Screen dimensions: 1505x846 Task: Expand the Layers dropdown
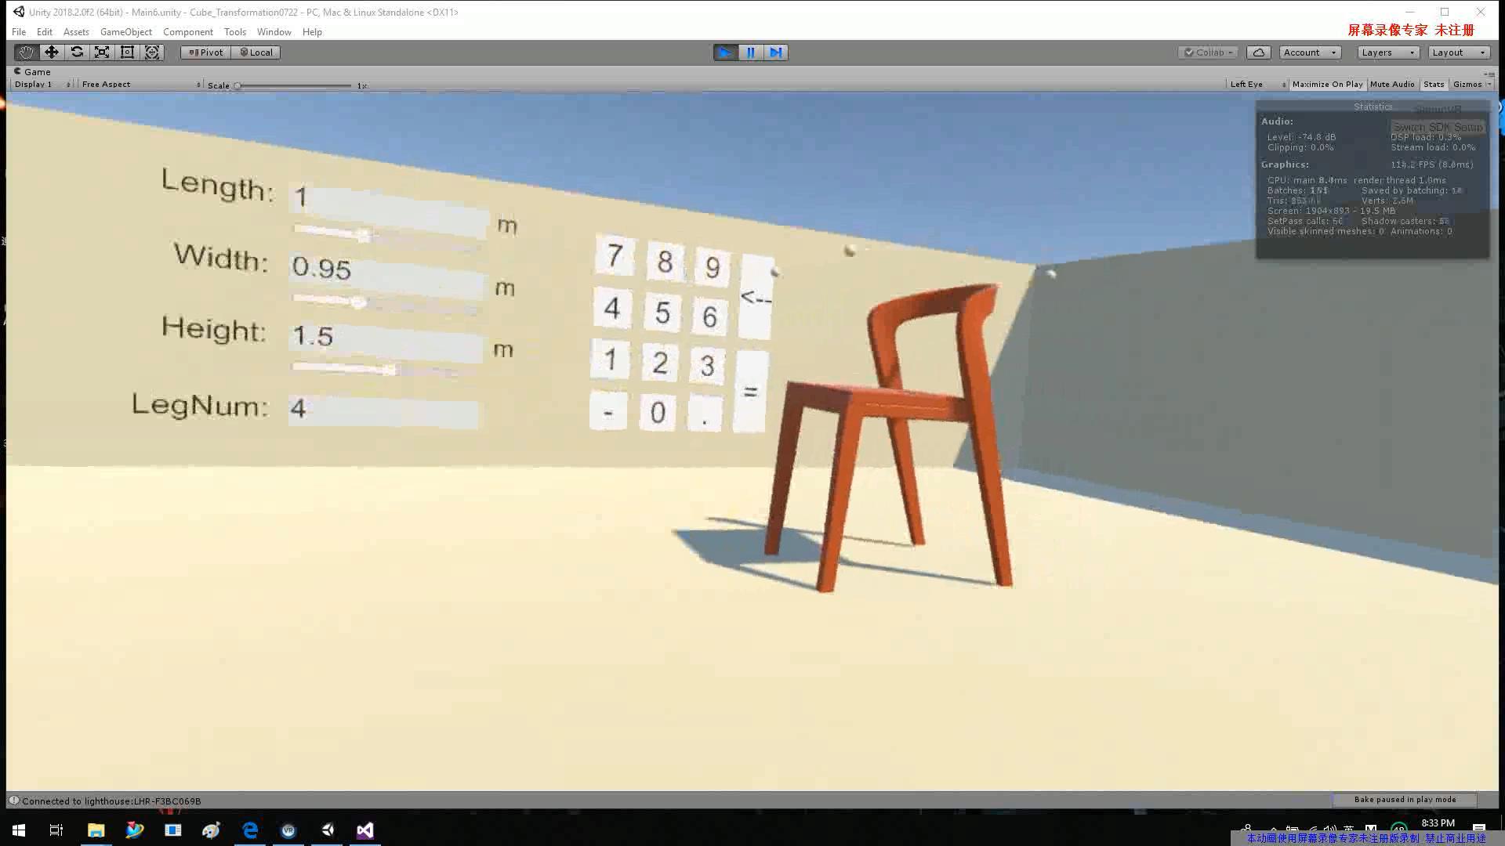point(1387,52)
